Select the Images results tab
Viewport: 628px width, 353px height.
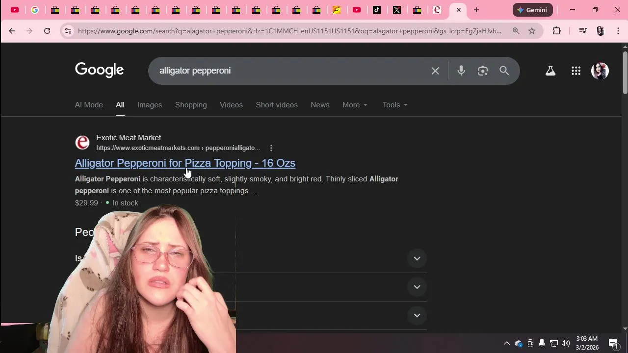tap(150, 105)
